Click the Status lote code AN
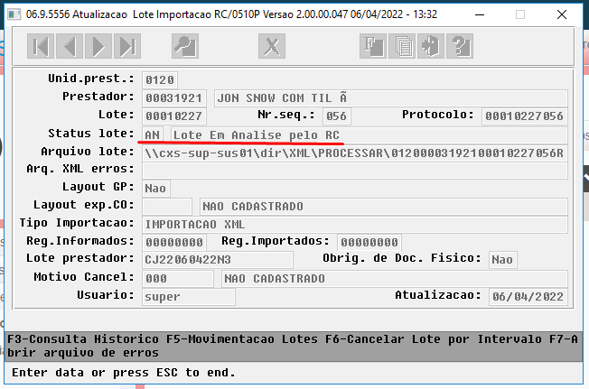This screenshot has height=389, width=589. 153,134
